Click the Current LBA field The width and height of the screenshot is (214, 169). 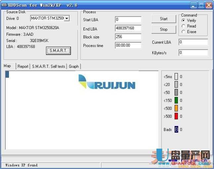pyautogui.click(x=193, y=42)
